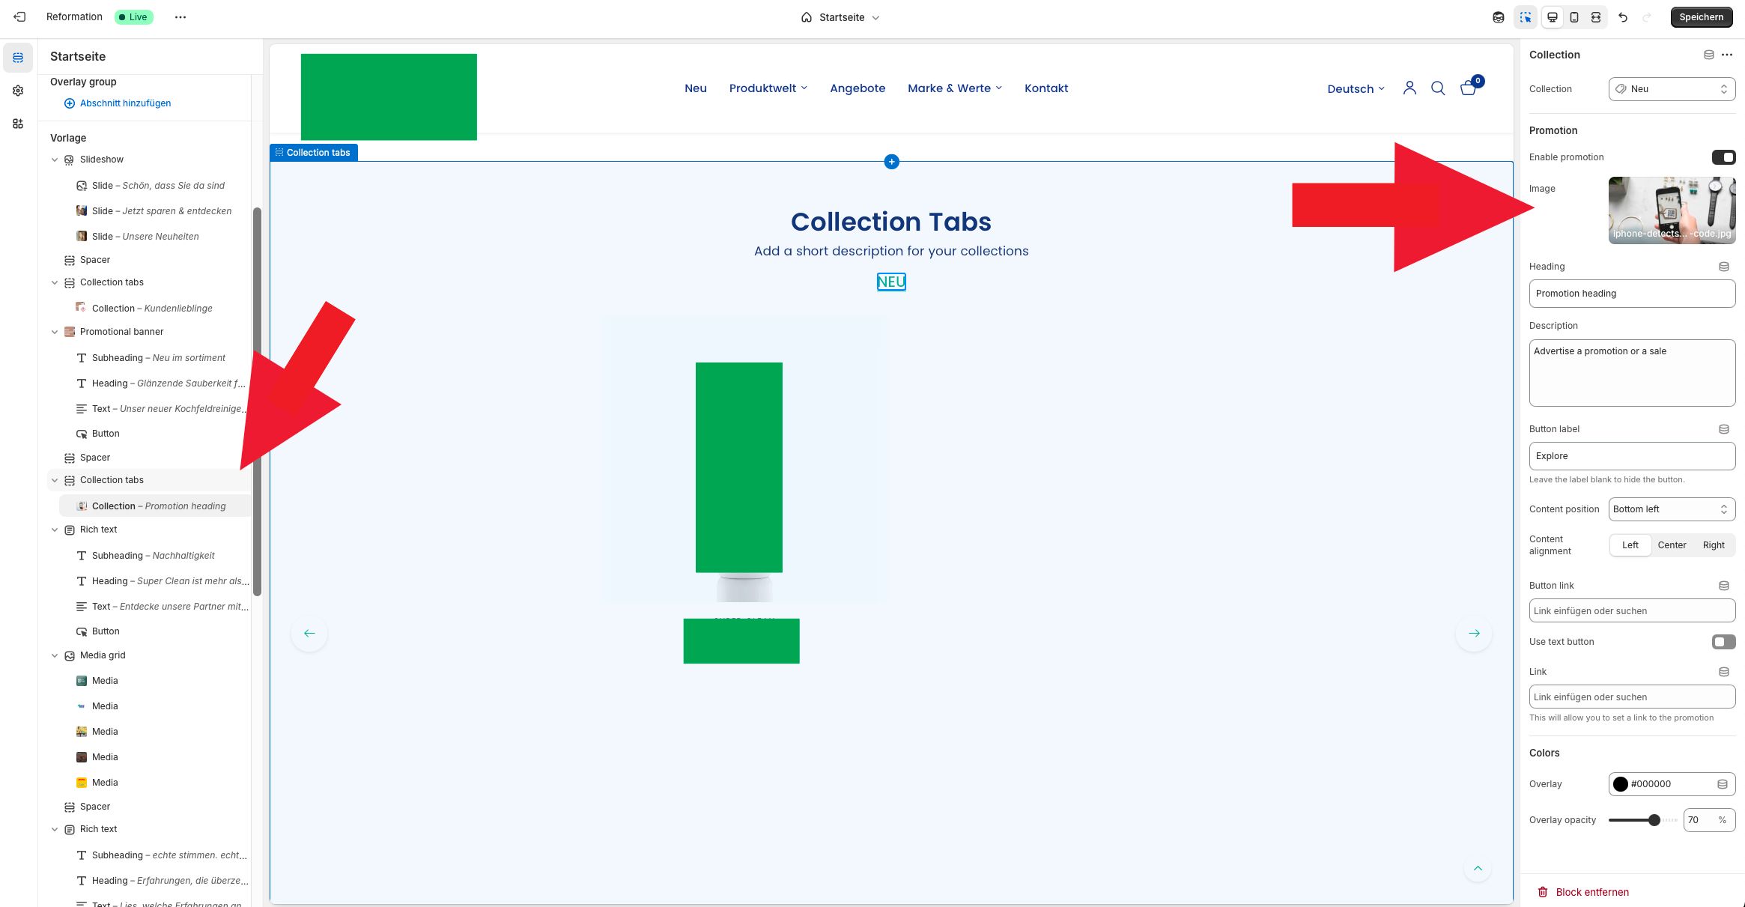Toggle the inspector selection tool
This screenshot has height=907, width=1745.
1526,17
